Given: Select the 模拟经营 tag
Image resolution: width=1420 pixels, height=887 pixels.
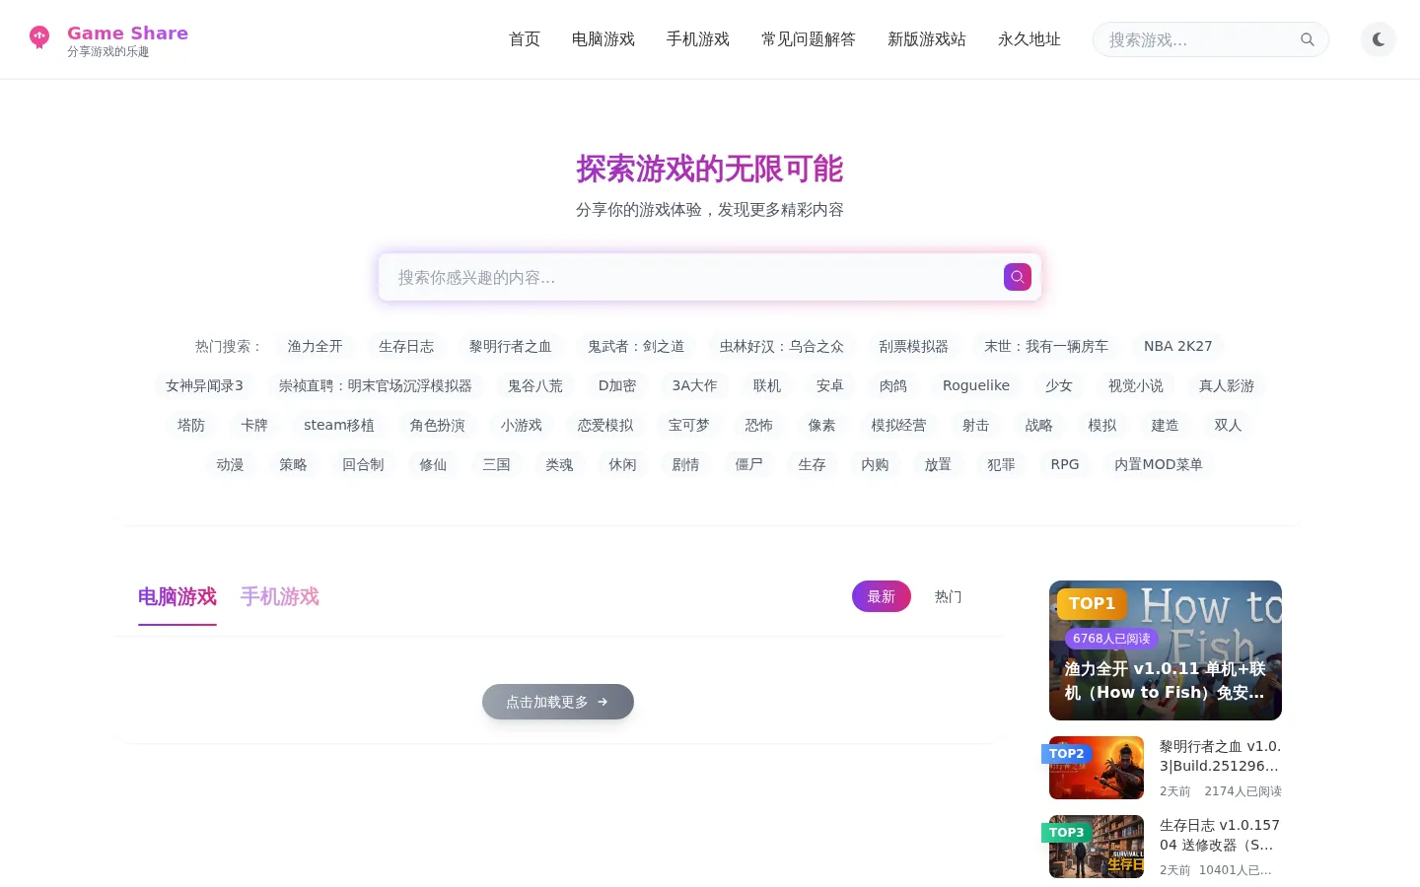Looking at the screenshot, I should tap(899, 425).
